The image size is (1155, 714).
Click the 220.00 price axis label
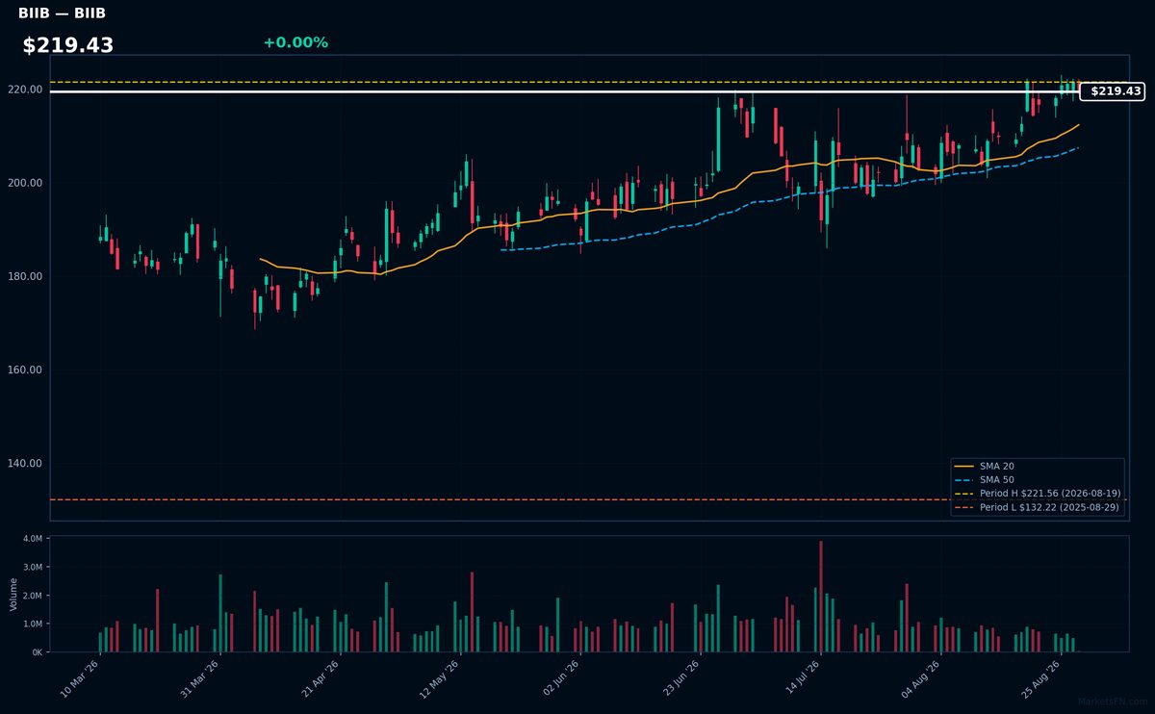click(24, 89)
